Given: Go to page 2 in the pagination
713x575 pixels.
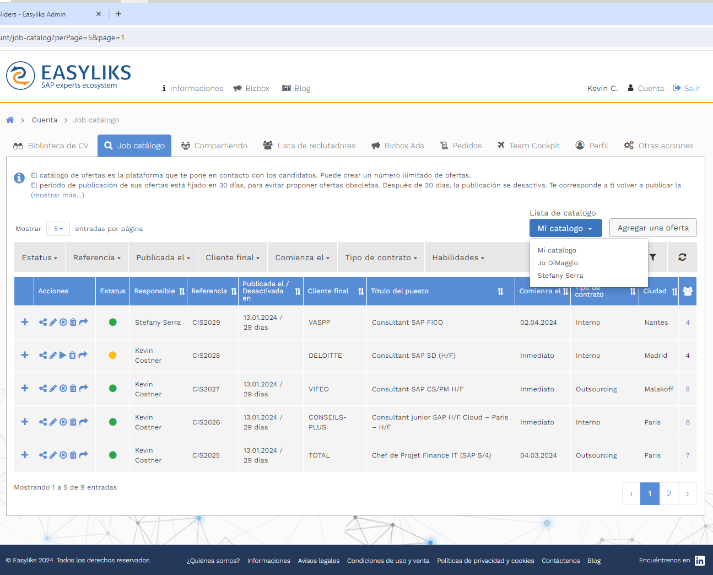Looking at the screenshot, I should pyautogui.click(x=669, y=494).
